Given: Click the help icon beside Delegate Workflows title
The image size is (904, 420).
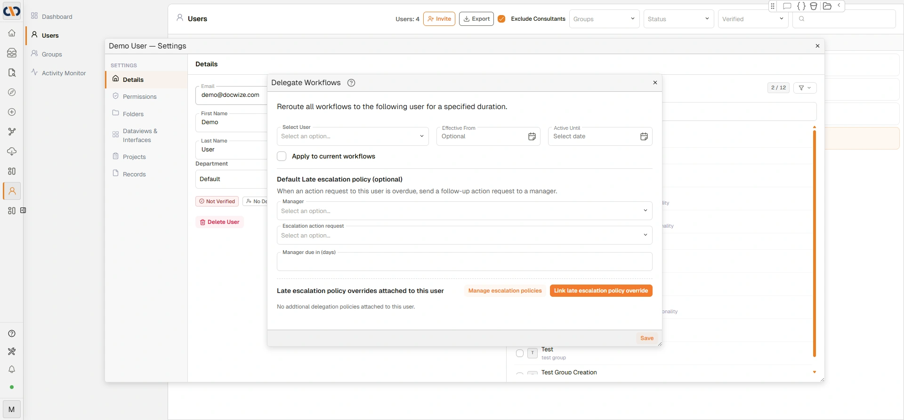Looking at the screenshot, I should [x=351, y=83].
